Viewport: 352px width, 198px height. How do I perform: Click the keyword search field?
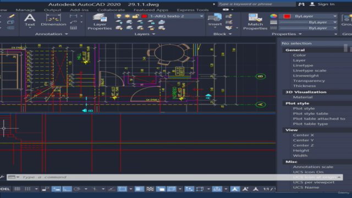coord(256,4)
